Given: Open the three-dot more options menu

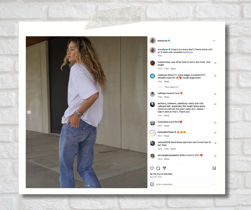Looking at the screenshot, I should [x=214, y=41].
